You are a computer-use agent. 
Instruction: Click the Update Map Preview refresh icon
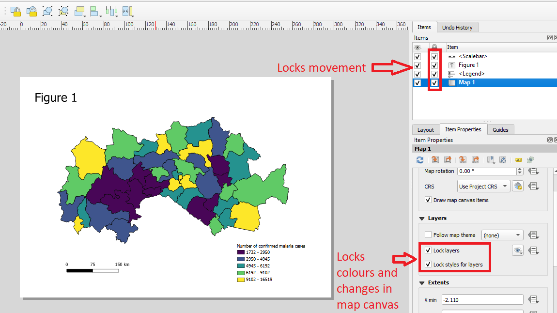(420, 160)
